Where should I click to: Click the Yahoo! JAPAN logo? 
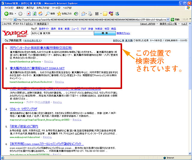click(15, 34)
